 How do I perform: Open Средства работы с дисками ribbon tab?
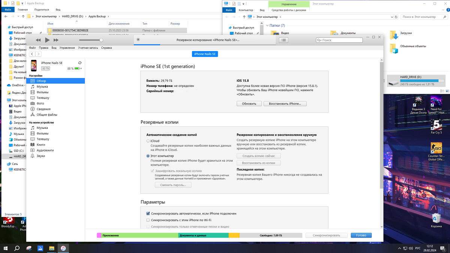[289, 10]
